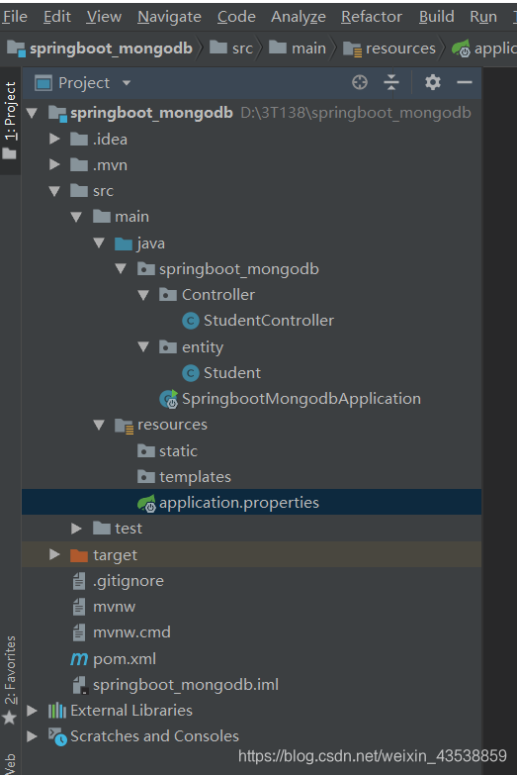Screen dimensions: 517x775
Task: Click the Maven pom.xml icon
Action: 79,659
